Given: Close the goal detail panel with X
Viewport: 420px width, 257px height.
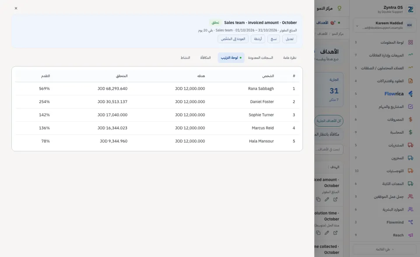Looking at the screenshot, I should pos(16,8).
